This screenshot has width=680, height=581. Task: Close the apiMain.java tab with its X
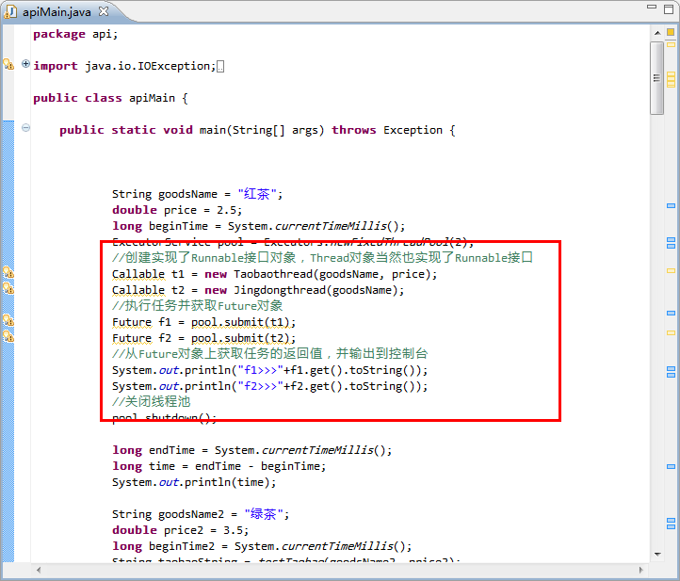click(104, 11)
